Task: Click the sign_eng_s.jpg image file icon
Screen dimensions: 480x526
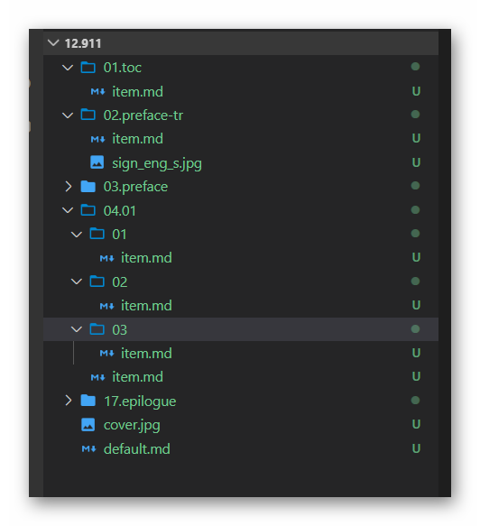Action: click(97, 162)
